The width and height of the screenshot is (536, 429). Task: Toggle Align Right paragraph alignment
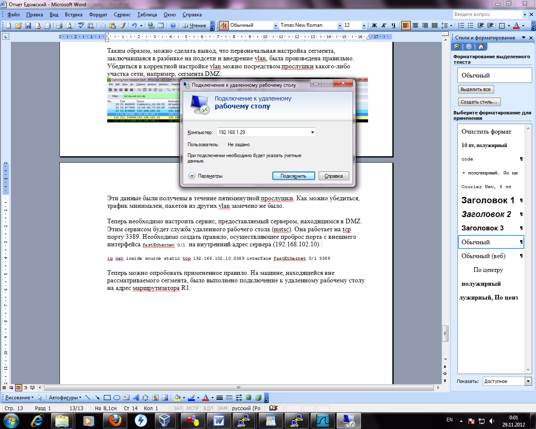[x=425, y=26]
